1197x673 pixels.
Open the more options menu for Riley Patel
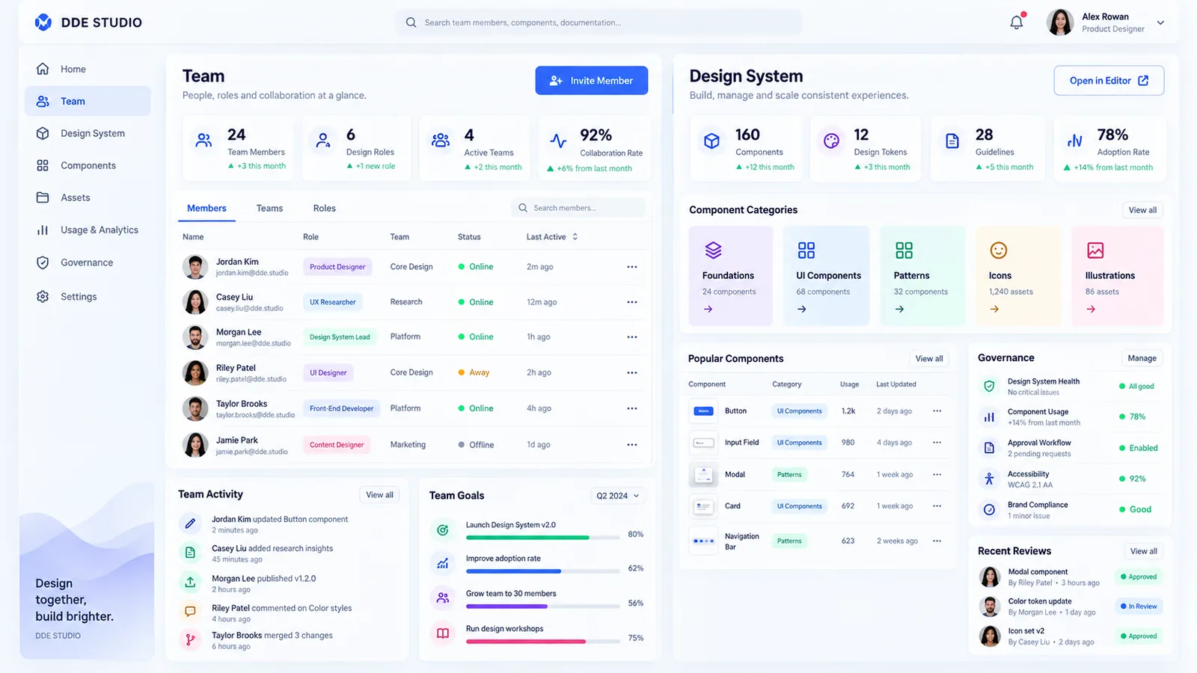pos(632,372)
